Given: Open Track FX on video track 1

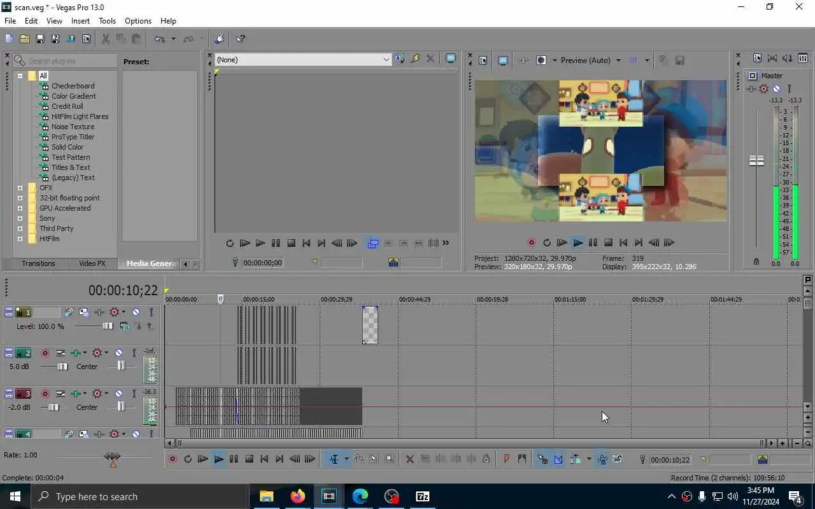Looking at the screenshot, I should [99, 312].
